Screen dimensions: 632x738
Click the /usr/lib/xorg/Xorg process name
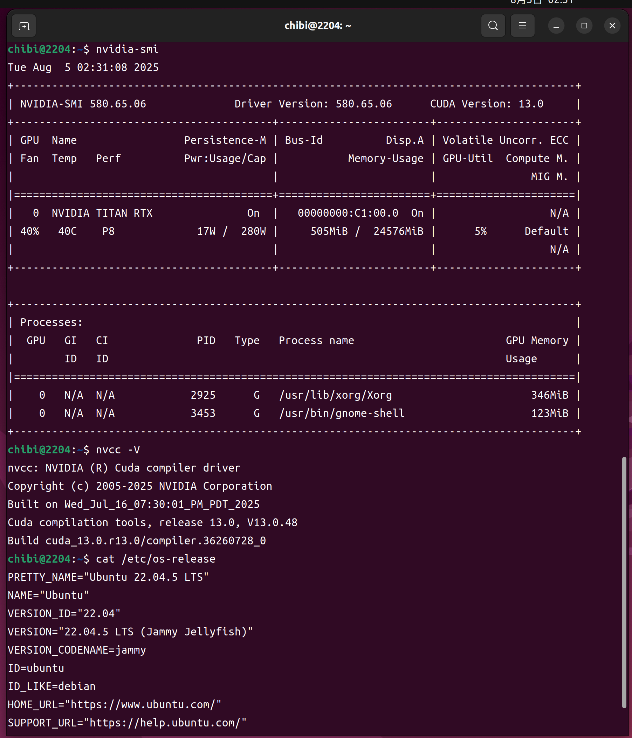pos(335,395)
